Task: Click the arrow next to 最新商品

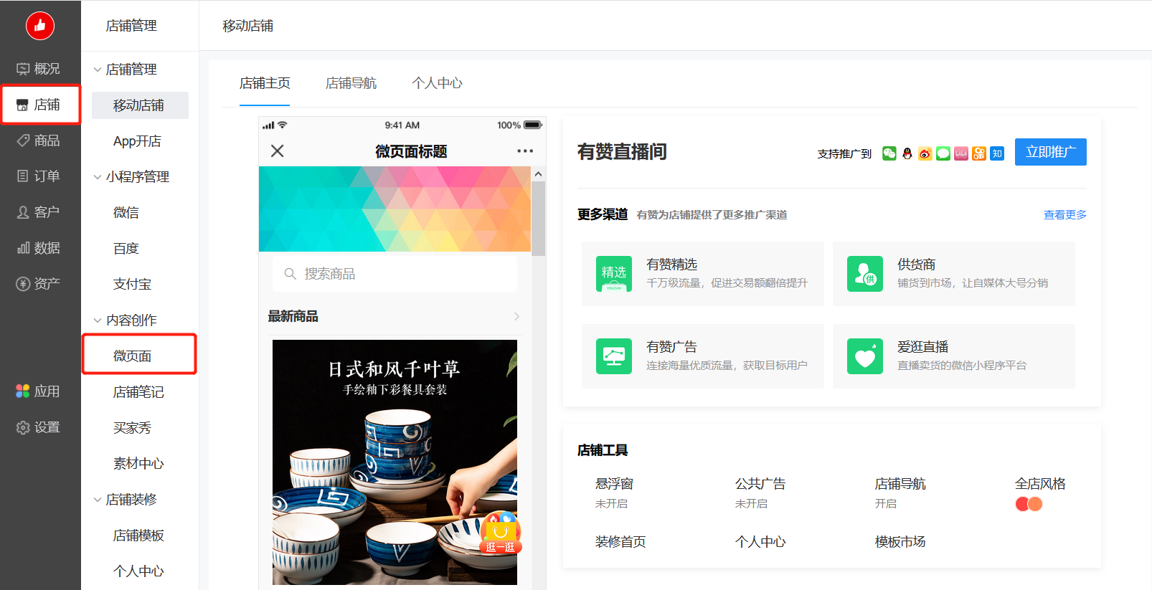Action: coord(517,316)
